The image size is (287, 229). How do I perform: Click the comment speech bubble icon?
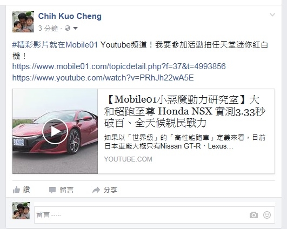point(52,190)
